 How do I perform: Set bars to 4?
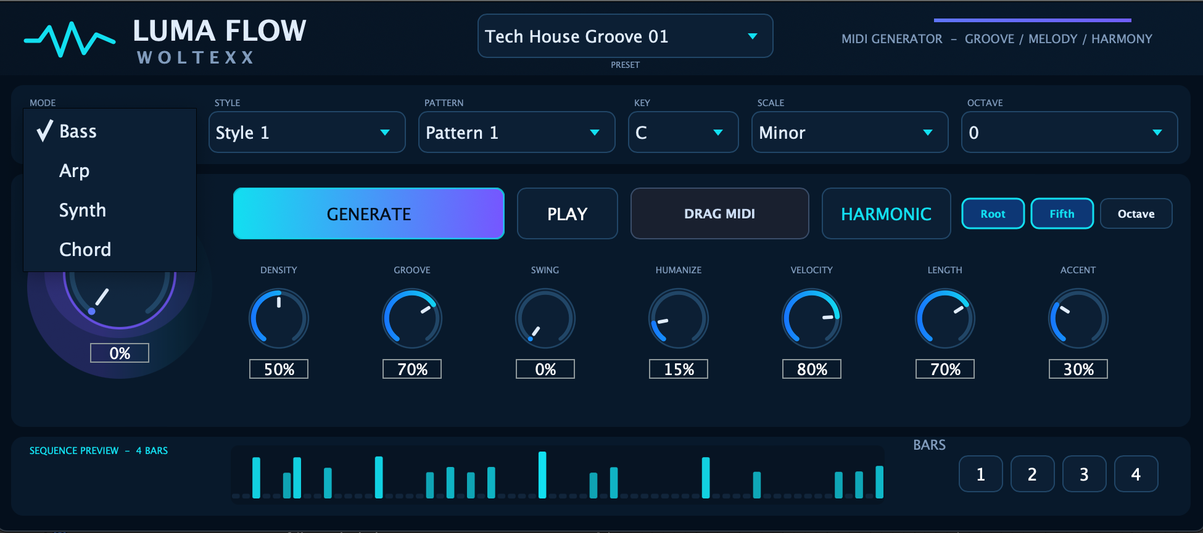1136,474
